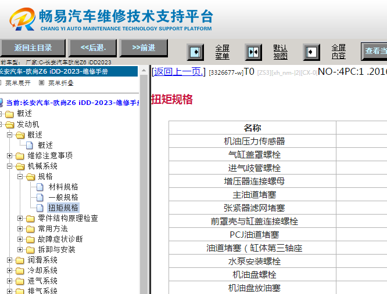
Task: Click the folder icon next to 发动机
Action: pos(10,125)
